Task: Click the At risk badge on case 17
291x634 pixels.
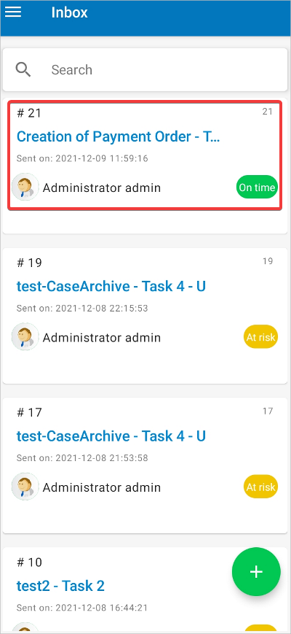Action: coord(260,487)
